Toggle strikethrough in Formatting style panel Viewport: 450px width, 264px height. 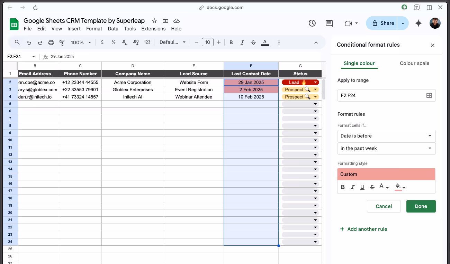pos(372,187)
